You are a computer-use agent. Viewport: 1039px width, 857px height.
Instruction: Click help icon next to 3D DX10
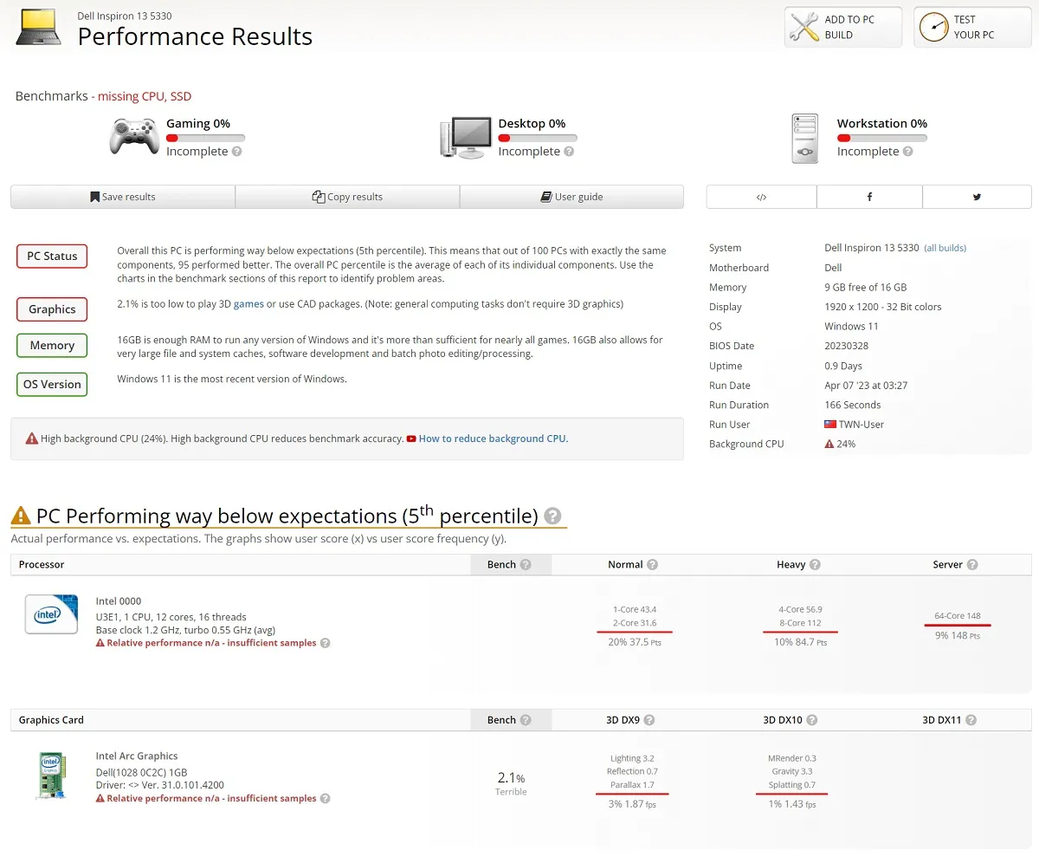coord(811,720)
